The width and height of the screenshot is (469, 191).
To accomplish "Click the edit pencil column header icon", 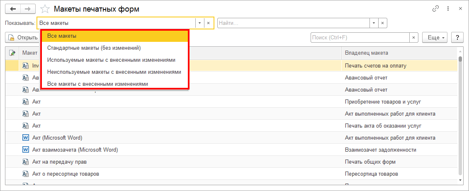I will [x=12, y=53].
